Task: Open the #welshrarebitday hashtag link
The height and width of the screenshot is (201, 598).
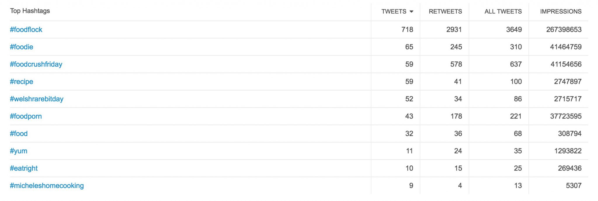Action: 36,99
